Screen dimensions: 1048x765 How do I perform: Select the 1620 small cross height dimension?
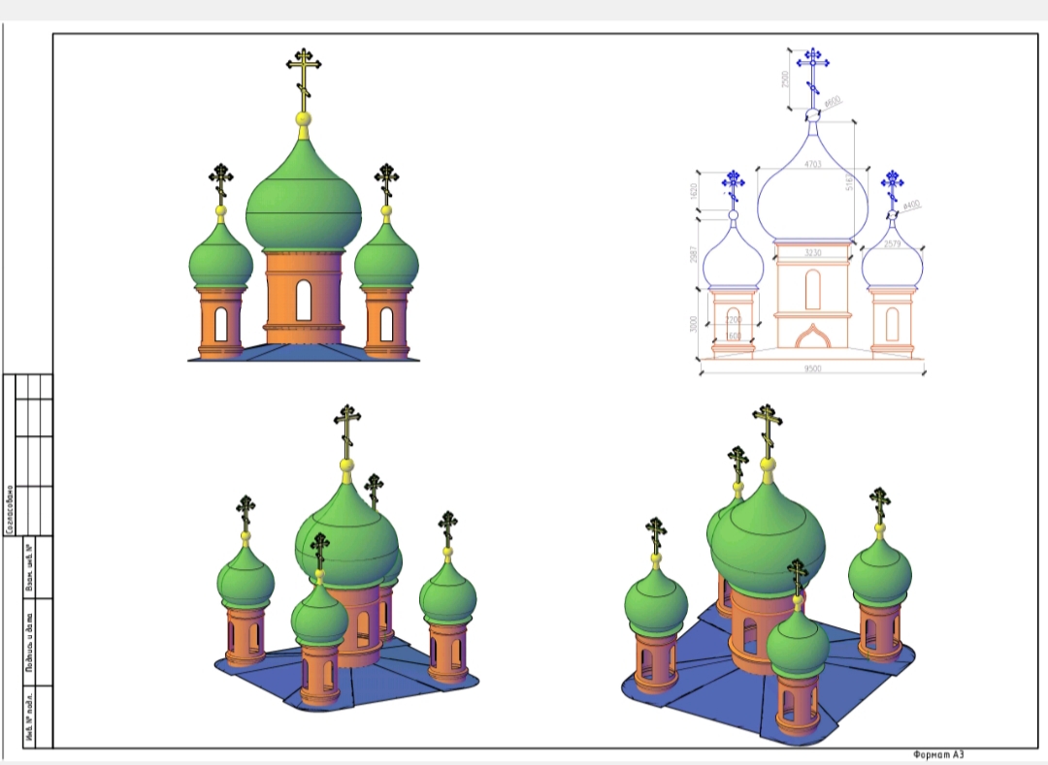(694, 192)
